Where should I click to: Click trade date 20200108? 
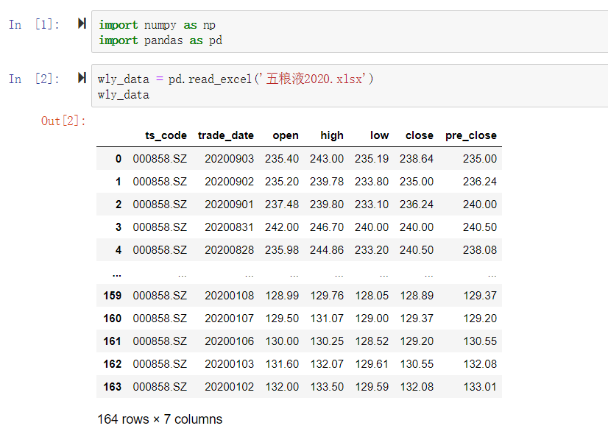[229, 296]
